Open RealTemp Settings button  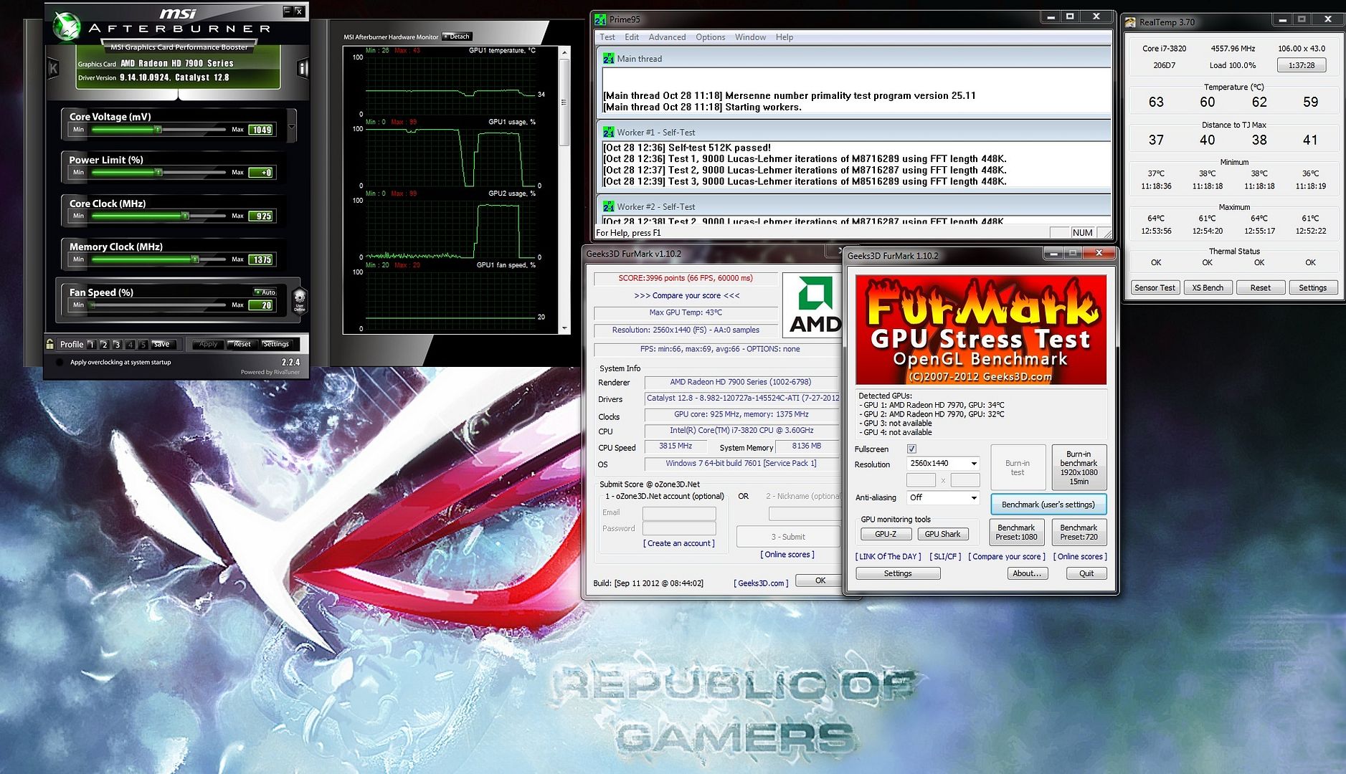pyautogui.click(x=1312, y=287)
